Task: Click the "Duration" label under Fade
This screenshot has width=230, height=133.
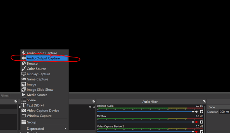Action: tap(213, 112)
